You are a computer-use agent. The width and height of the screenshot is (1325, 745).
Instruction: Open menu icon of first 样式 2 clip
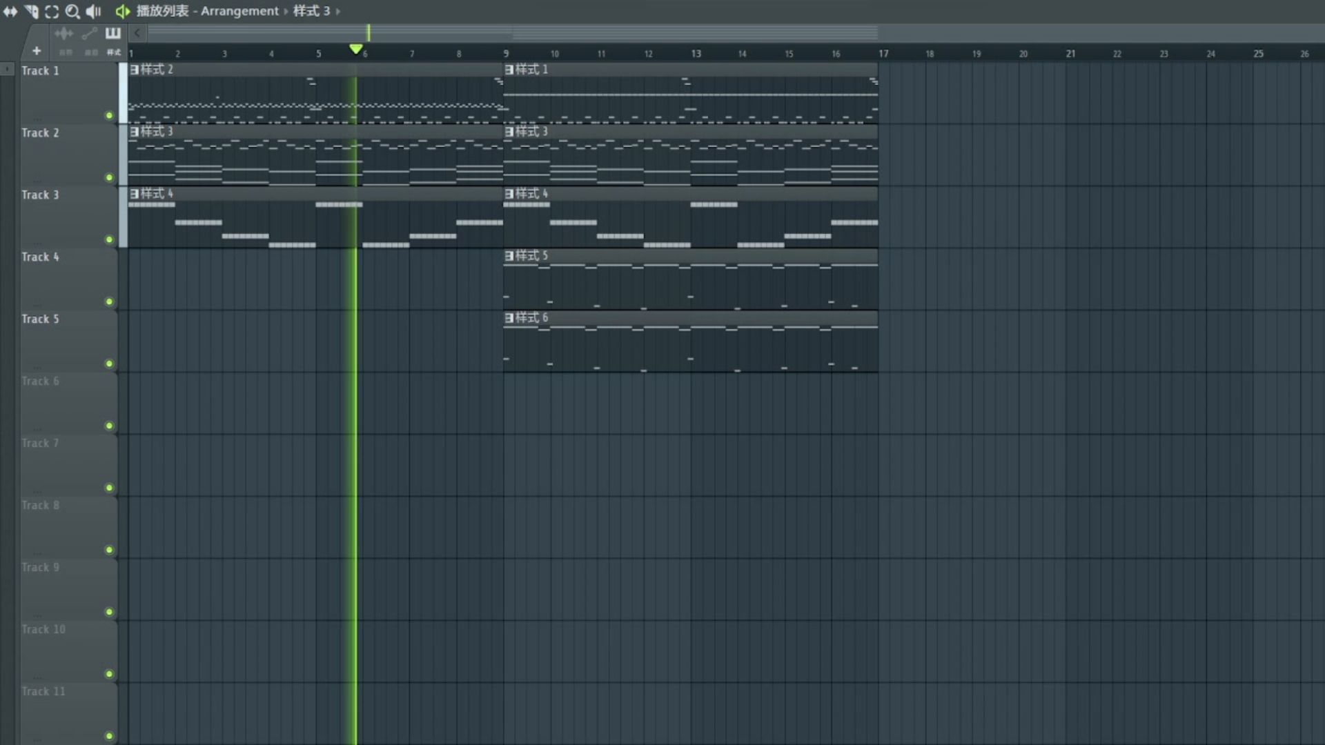click(x=135, y=70)
